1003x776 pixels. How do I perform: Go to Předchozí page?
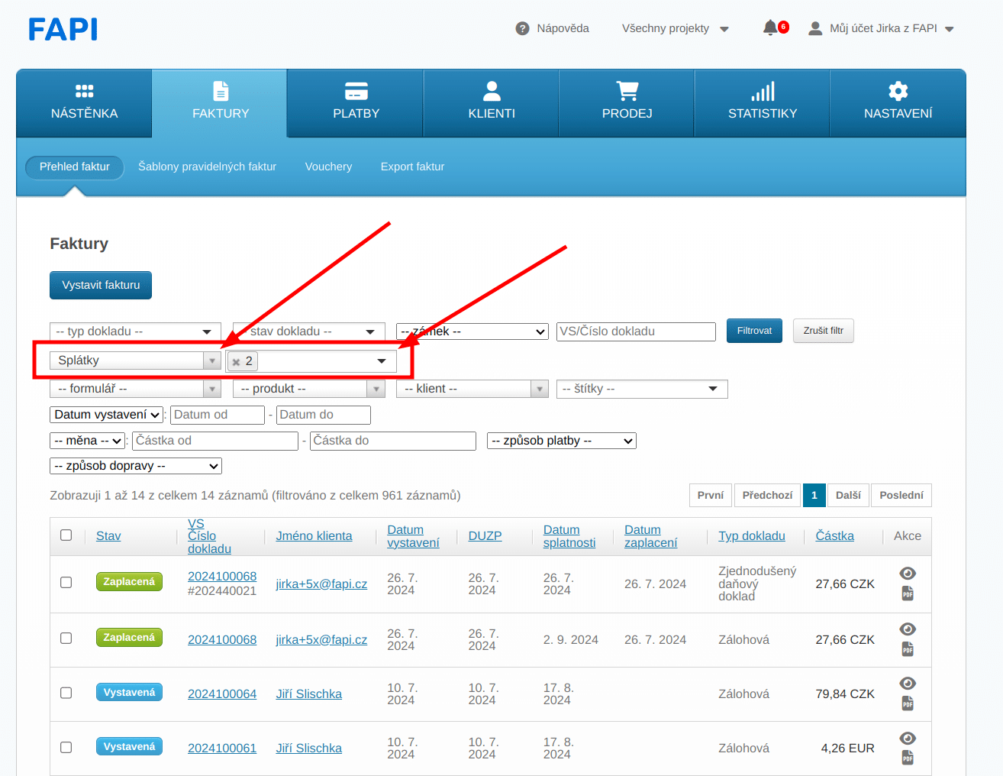pyautogui.click(x=767, y=495)
